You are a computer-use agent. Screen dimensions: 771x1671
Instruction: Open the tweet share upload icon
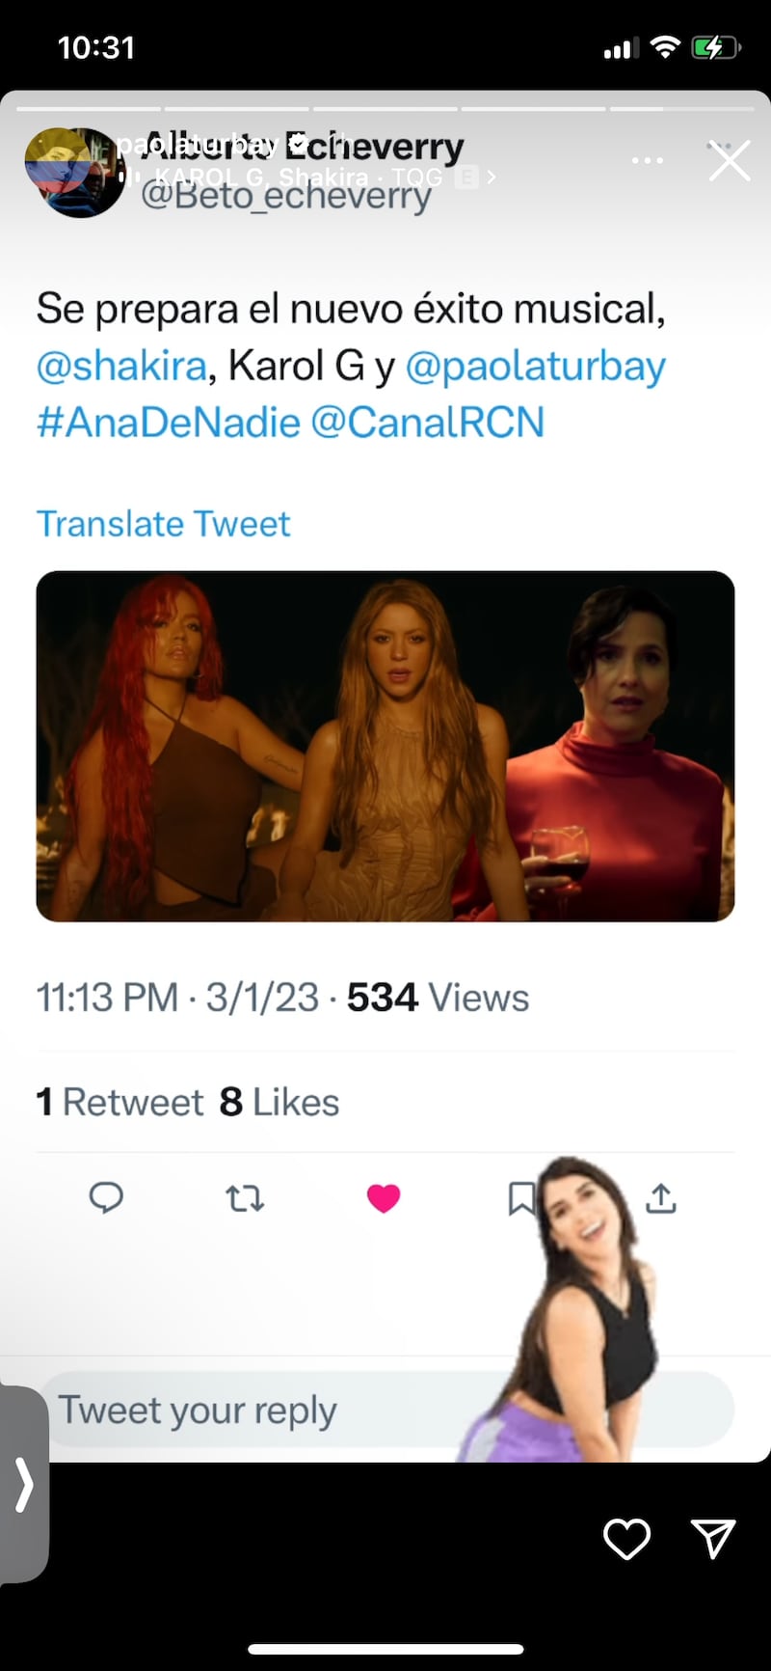[x=661, y=1198]
